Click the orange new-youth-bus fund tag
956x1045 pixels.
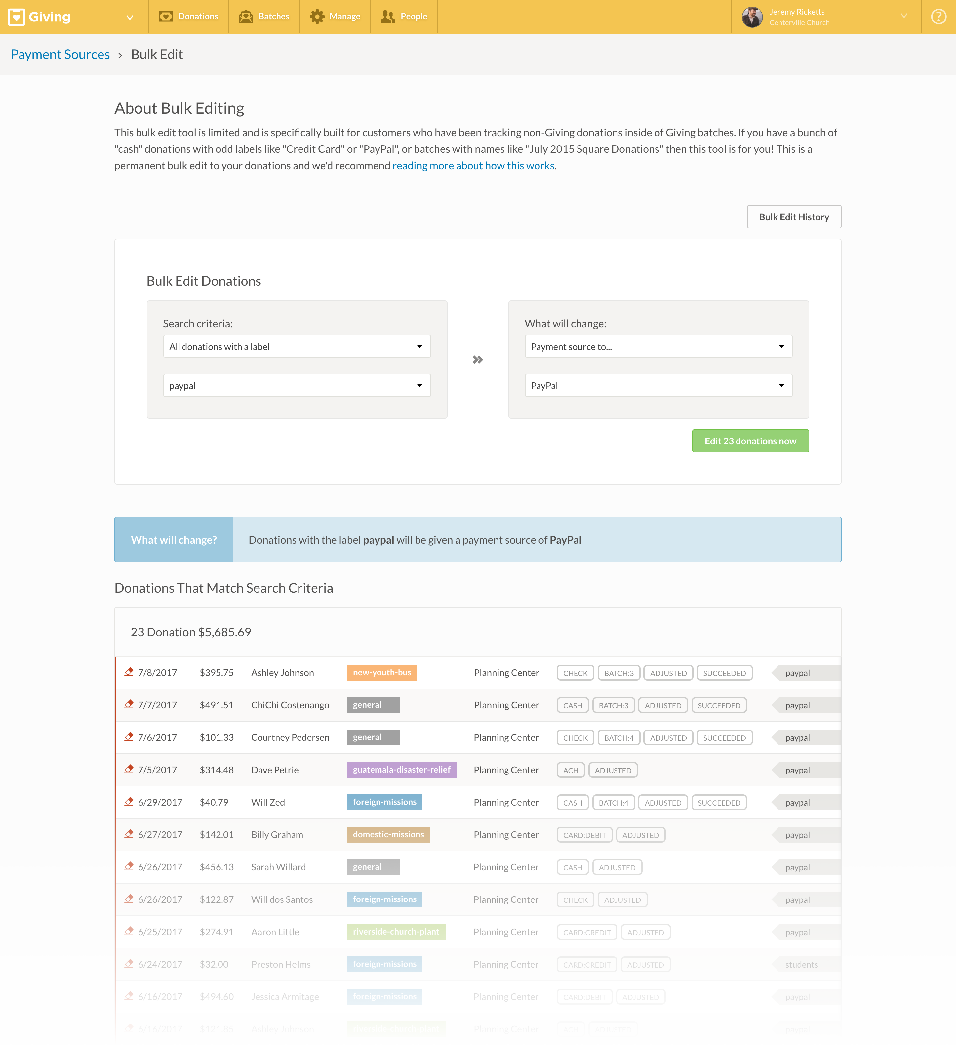coord(382,672)
